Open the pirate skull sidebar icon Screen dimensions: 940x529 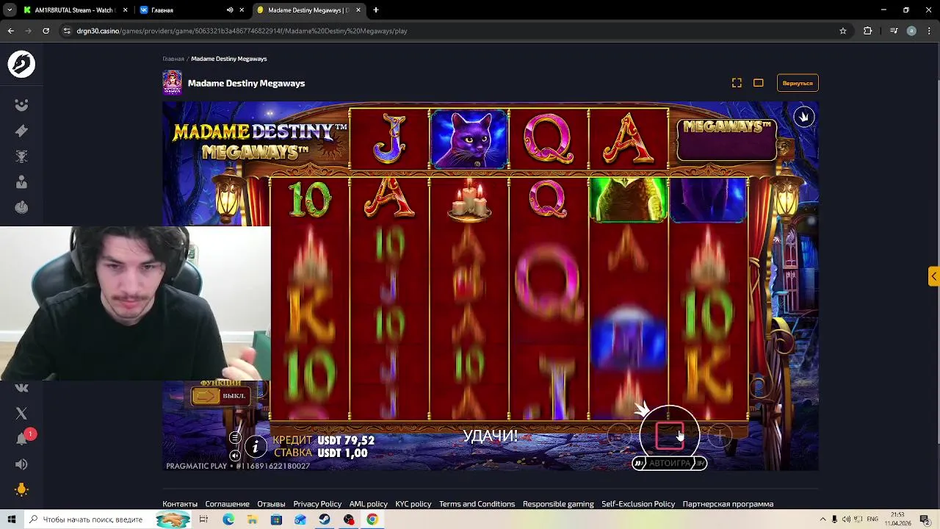(21, 156)
